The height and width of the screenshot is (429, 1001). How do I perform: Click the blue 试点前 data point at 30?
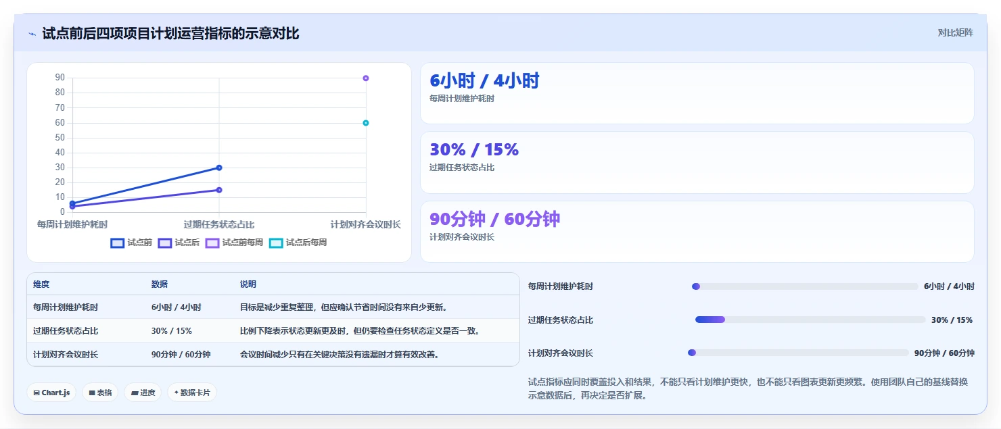(x=219, y=168)
